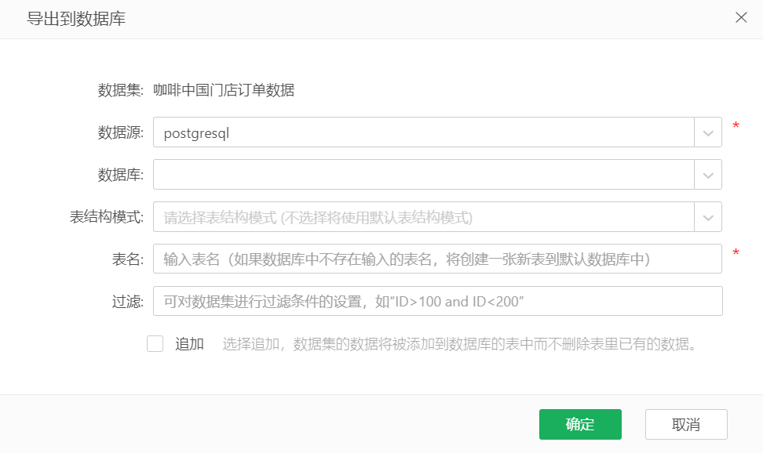Click the 表结构模式 placeholder field
The width and height of the screenshot is (763, 453).
coord(423,217)
